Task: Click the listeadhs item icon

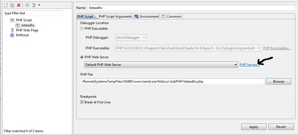Action: point(18,25)
